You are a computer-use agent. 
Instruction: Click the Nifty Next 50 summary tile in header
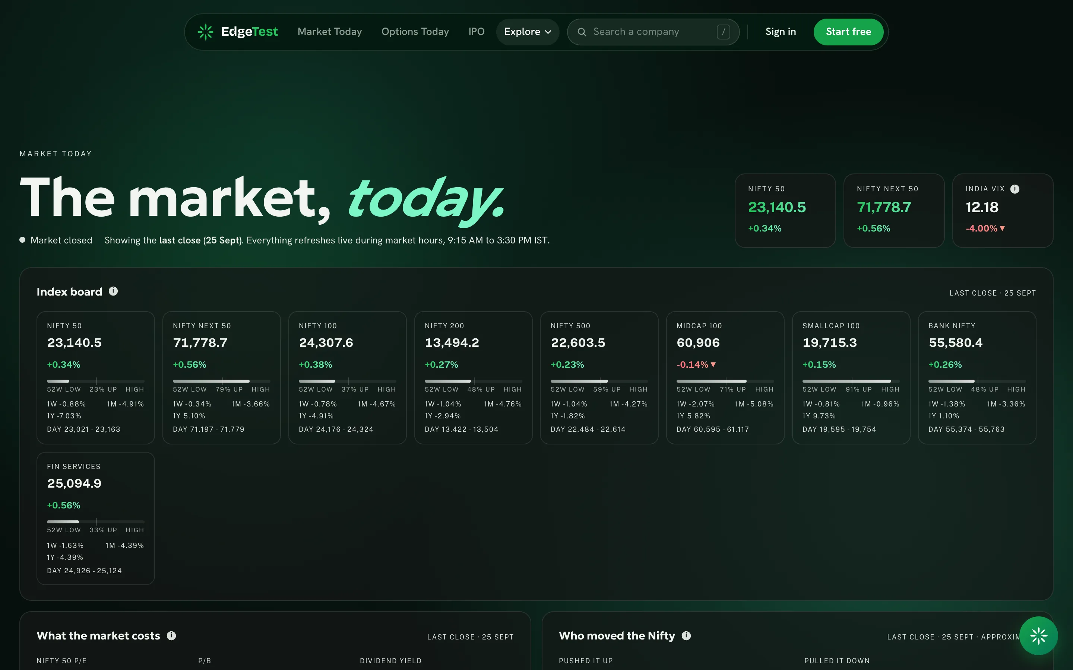point(894,210)
